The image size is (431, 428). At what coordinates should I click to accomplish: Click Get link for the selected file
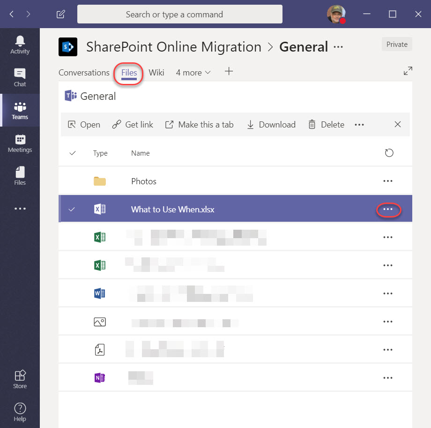[133, 124]
